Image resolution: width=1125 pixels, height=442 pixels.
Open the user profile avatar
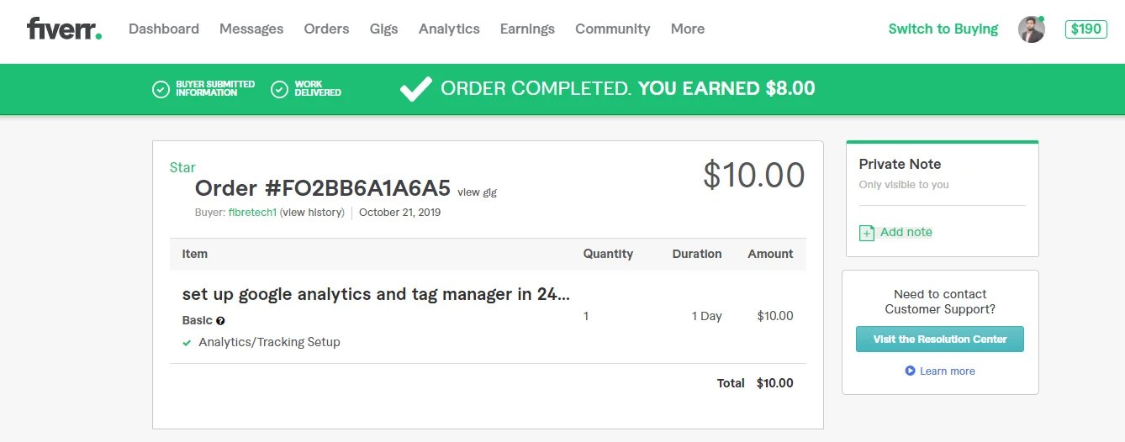1031,29
